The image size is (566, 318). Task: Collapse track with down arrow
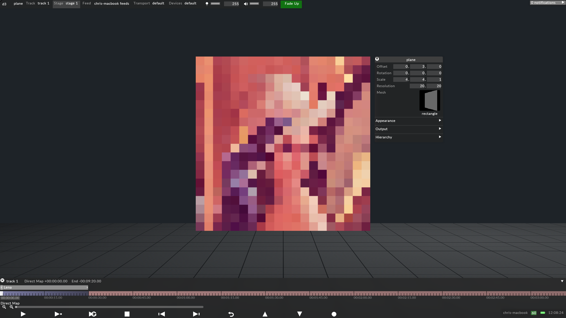(x=562, y=281)
